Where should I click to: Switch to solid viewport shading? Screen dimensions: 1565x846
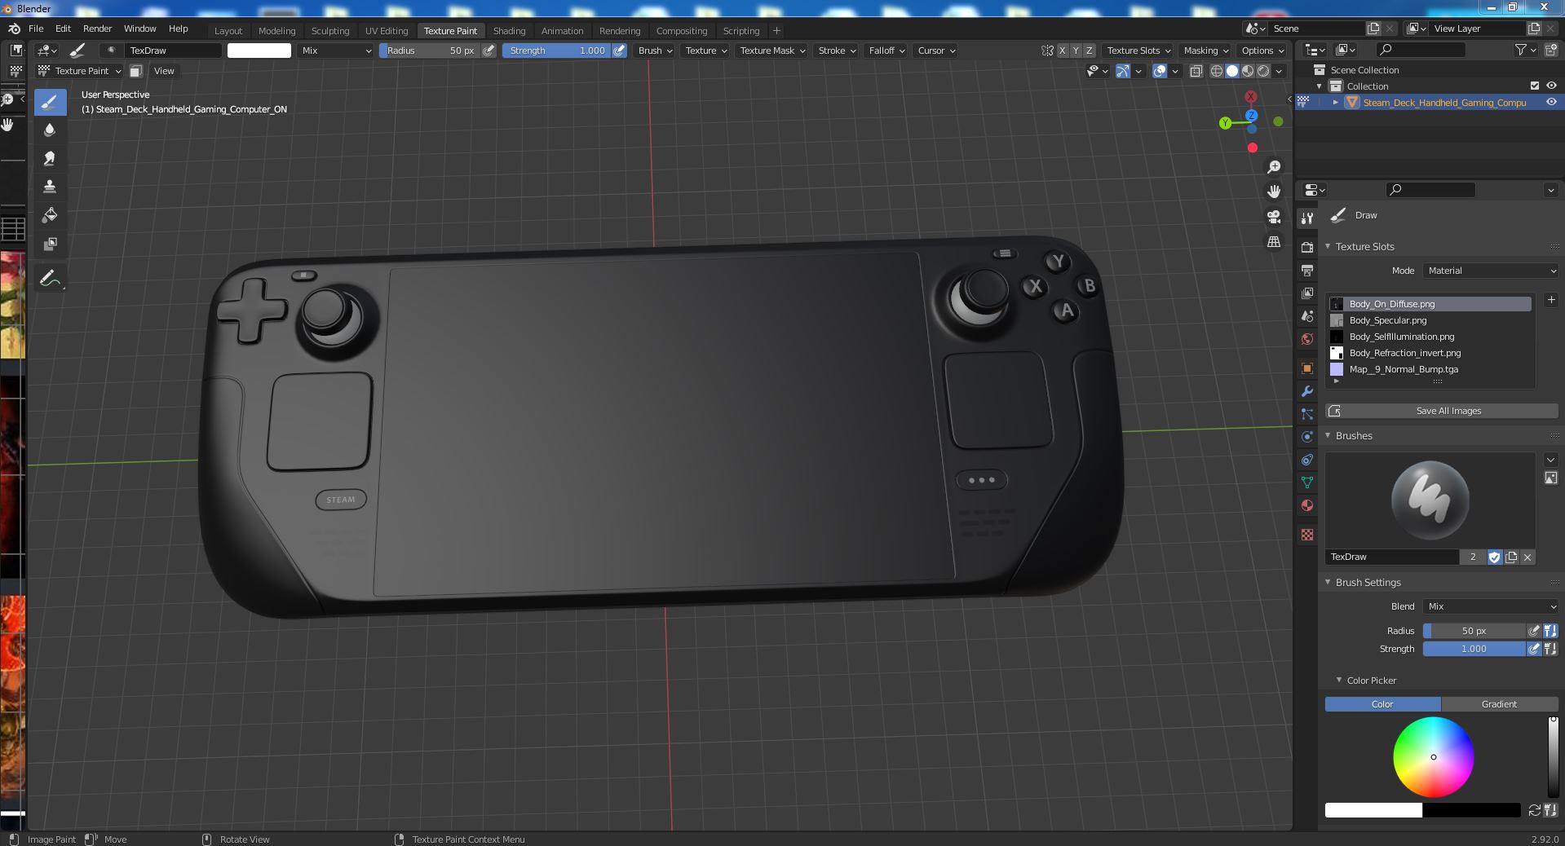point(1232,71)
